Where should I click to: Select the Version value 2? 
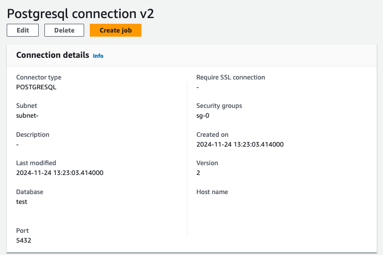(x=198, y=173)
